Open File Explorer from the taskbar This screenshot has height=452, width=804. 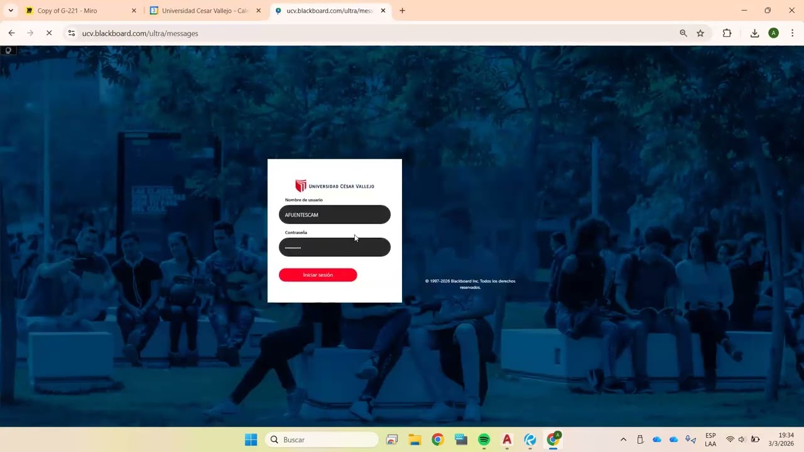(x=415, y=439)
